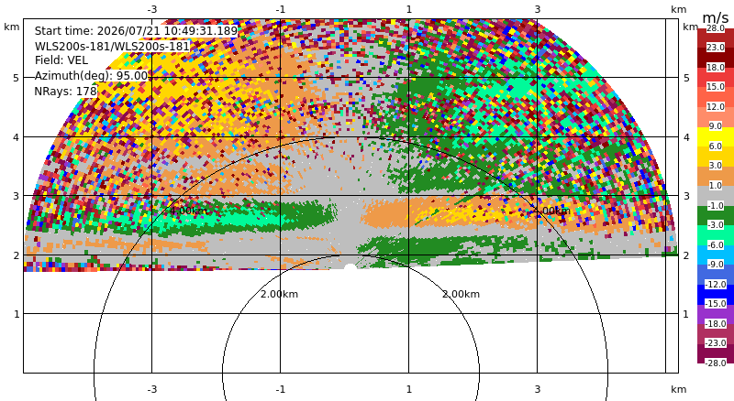The width and height of the screenshot is (734, 401).
Task: Click the right 2.00km range ring label
Action: coord(462,294)
